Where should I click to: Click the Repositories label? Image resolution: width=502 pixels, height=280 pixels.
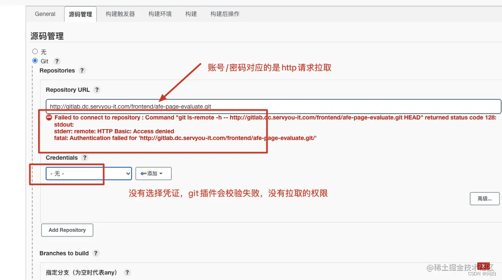(x=57, y=70)
